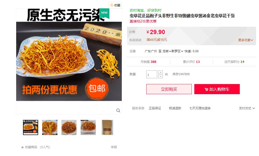Expand the 更多优惠 dropdown
Viewport: 259px width, 156px height.
click(246, 40)
